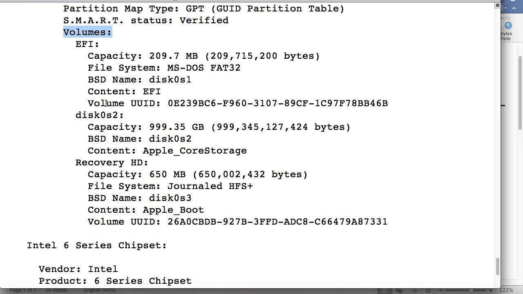Viewport: 523px width, 294px height.
Task: Click the zoom in plus icon
Action: coord(490,290)
